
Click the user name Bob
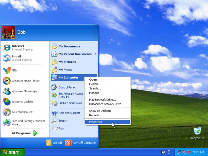pos(21,32)
